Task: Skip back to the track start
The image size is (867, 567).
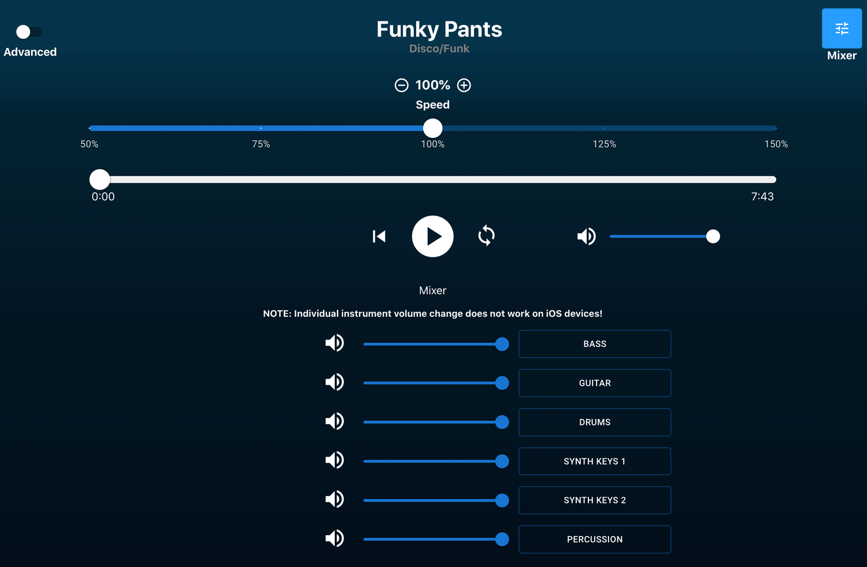Action: click(379, 236)
